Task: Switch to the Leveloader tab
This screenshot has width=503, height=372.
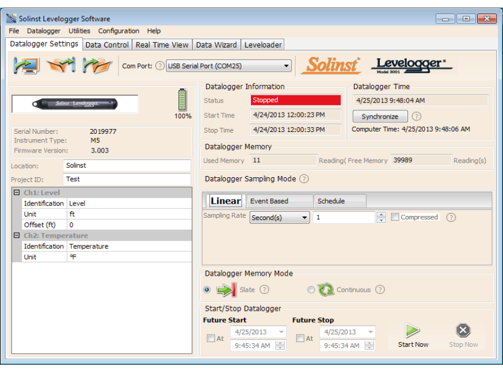Action: (x=263, y=45)
